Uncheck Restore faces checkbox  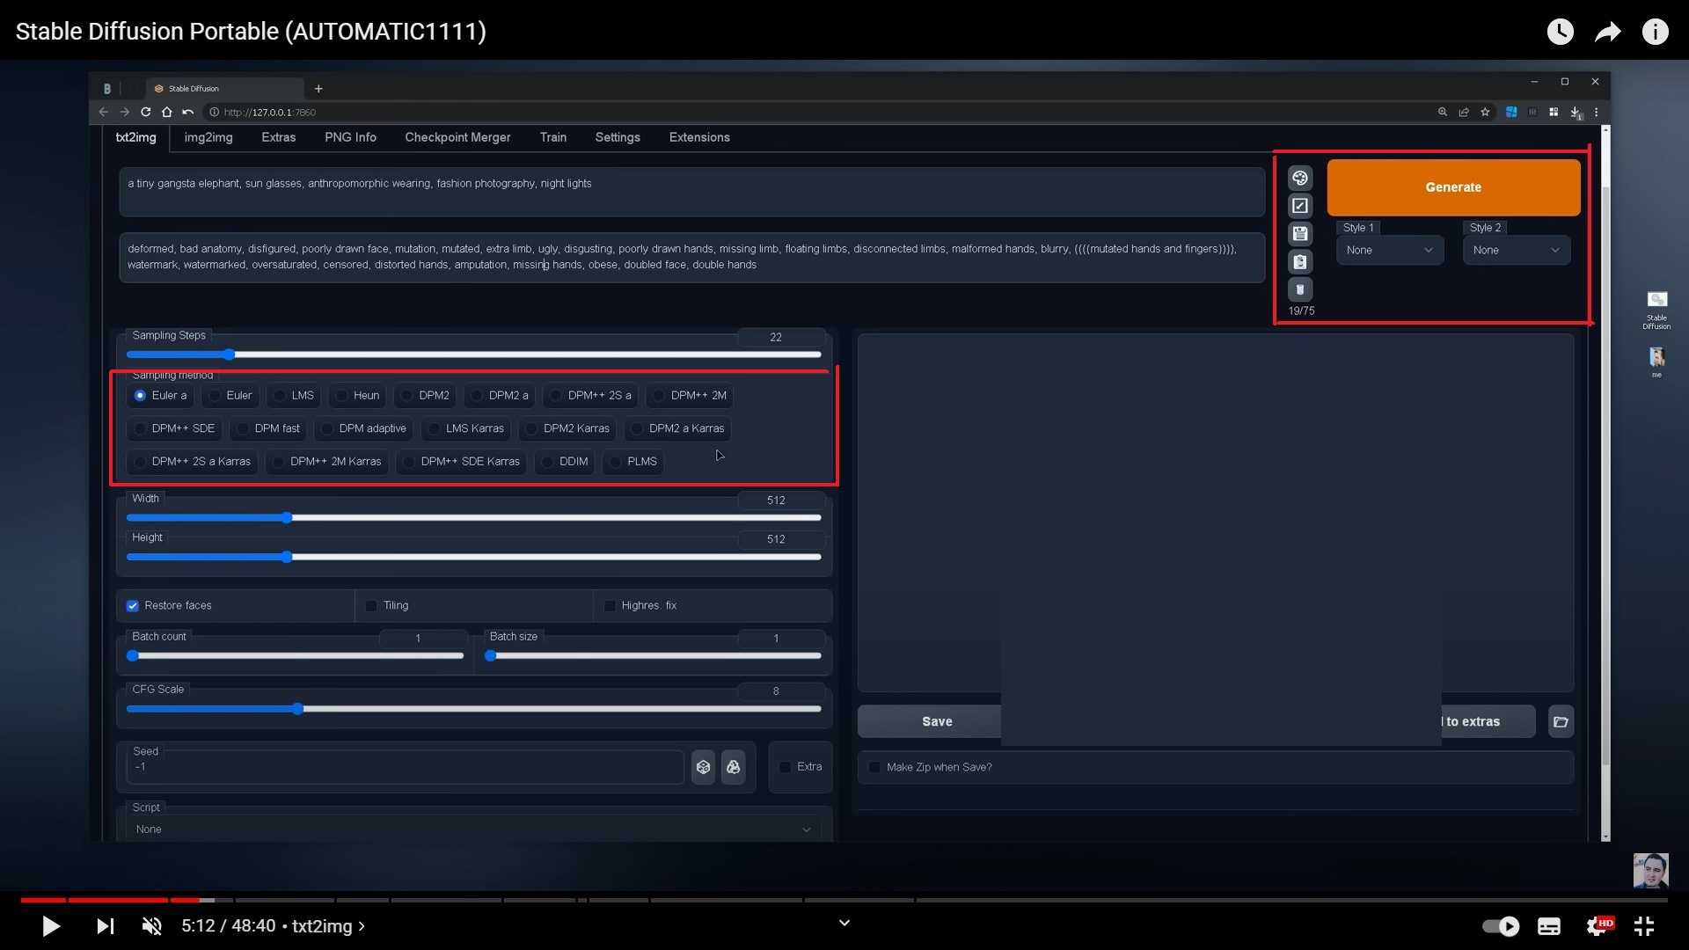pos(133,606)
